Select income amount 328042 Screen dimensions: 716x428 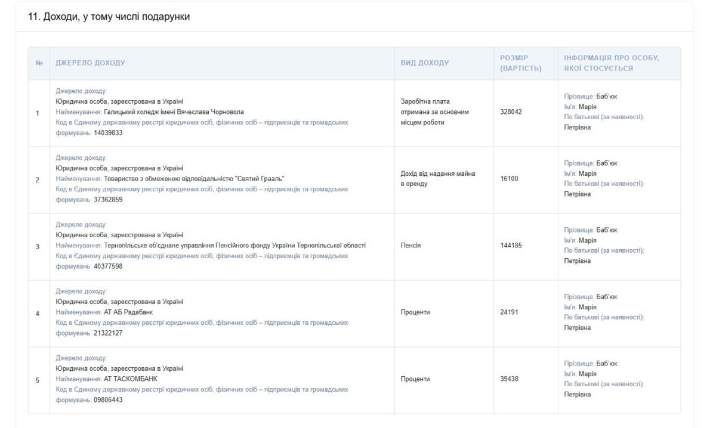511,111
